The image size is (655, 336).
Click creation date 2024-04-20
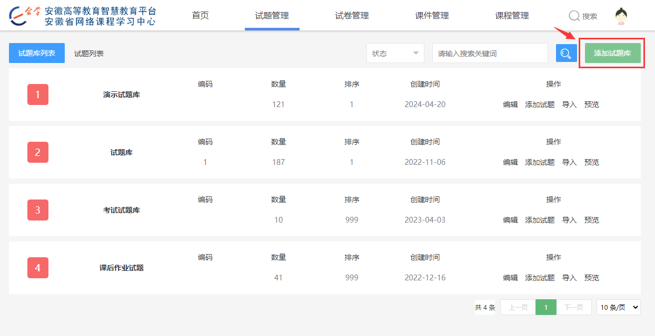pos(425,104)
